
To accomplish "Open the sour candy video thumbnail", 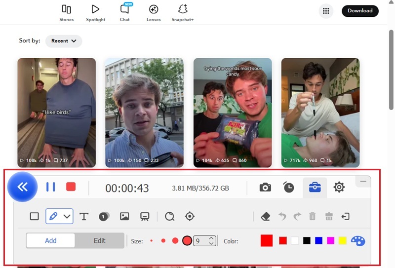I will 233,113.
